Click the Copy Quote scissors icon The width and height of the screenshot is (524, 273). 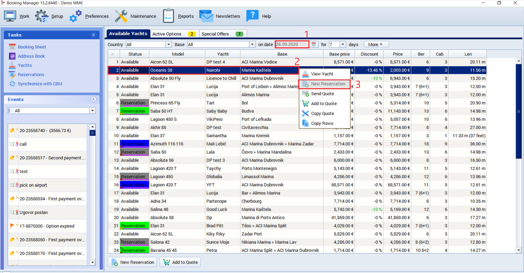point(305,114)
